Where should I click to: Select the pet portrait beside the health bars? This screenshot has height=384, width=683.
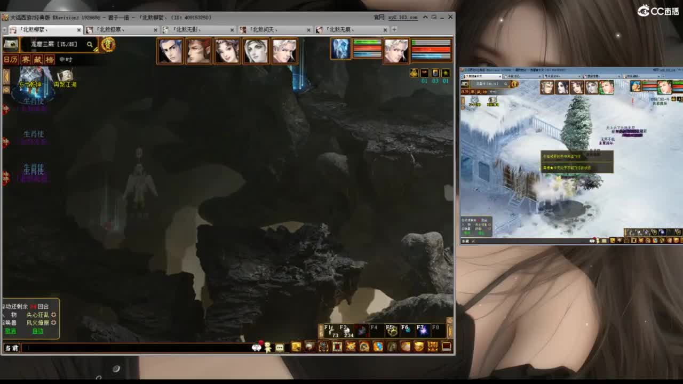[x=340, y=49]
